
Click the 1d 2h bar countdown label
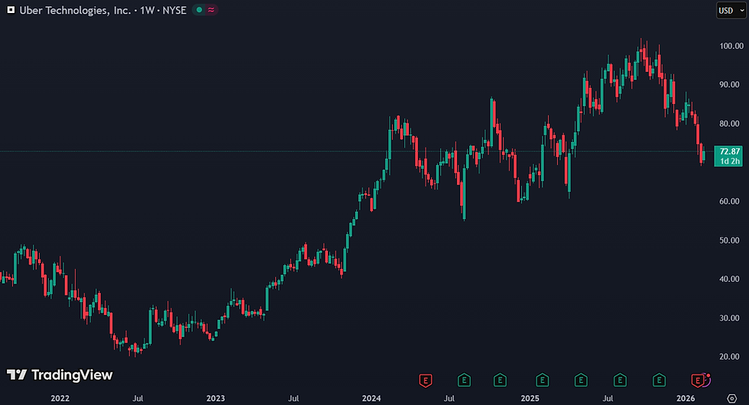[729, 161]
